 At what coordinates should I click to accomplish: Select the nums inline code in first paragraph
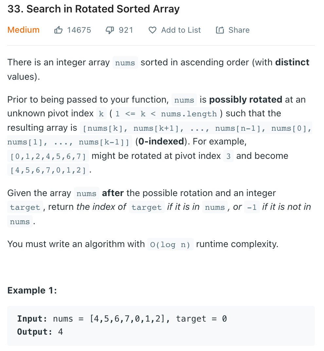[x=125, y=62]
